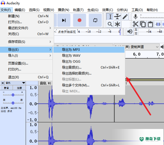The width and height of the screenshot is (164, 145).
Task: Click the Audacity headphones logo icon
Action: click(x=3, y=3)
